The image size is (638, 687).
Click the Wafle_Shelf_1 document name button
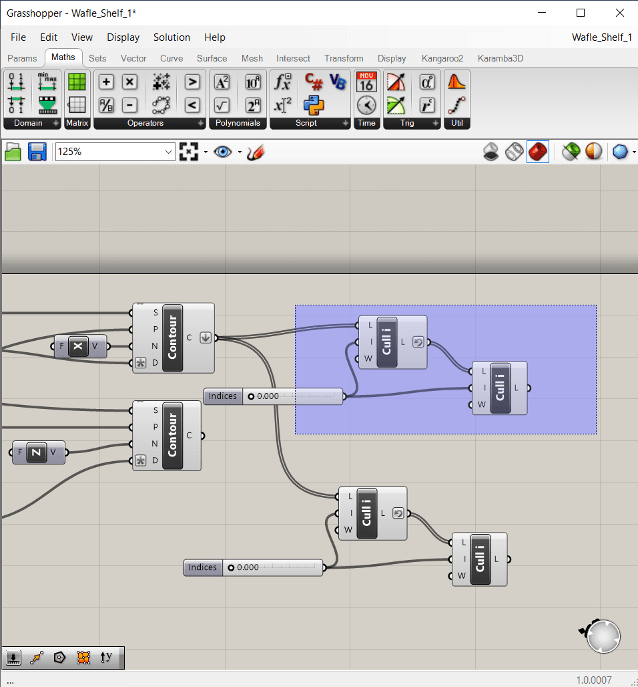point(601,37)
